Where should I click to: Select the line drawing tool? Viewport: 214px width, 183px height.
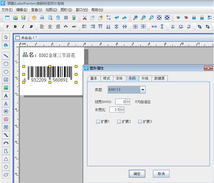[x=6, y=56]
